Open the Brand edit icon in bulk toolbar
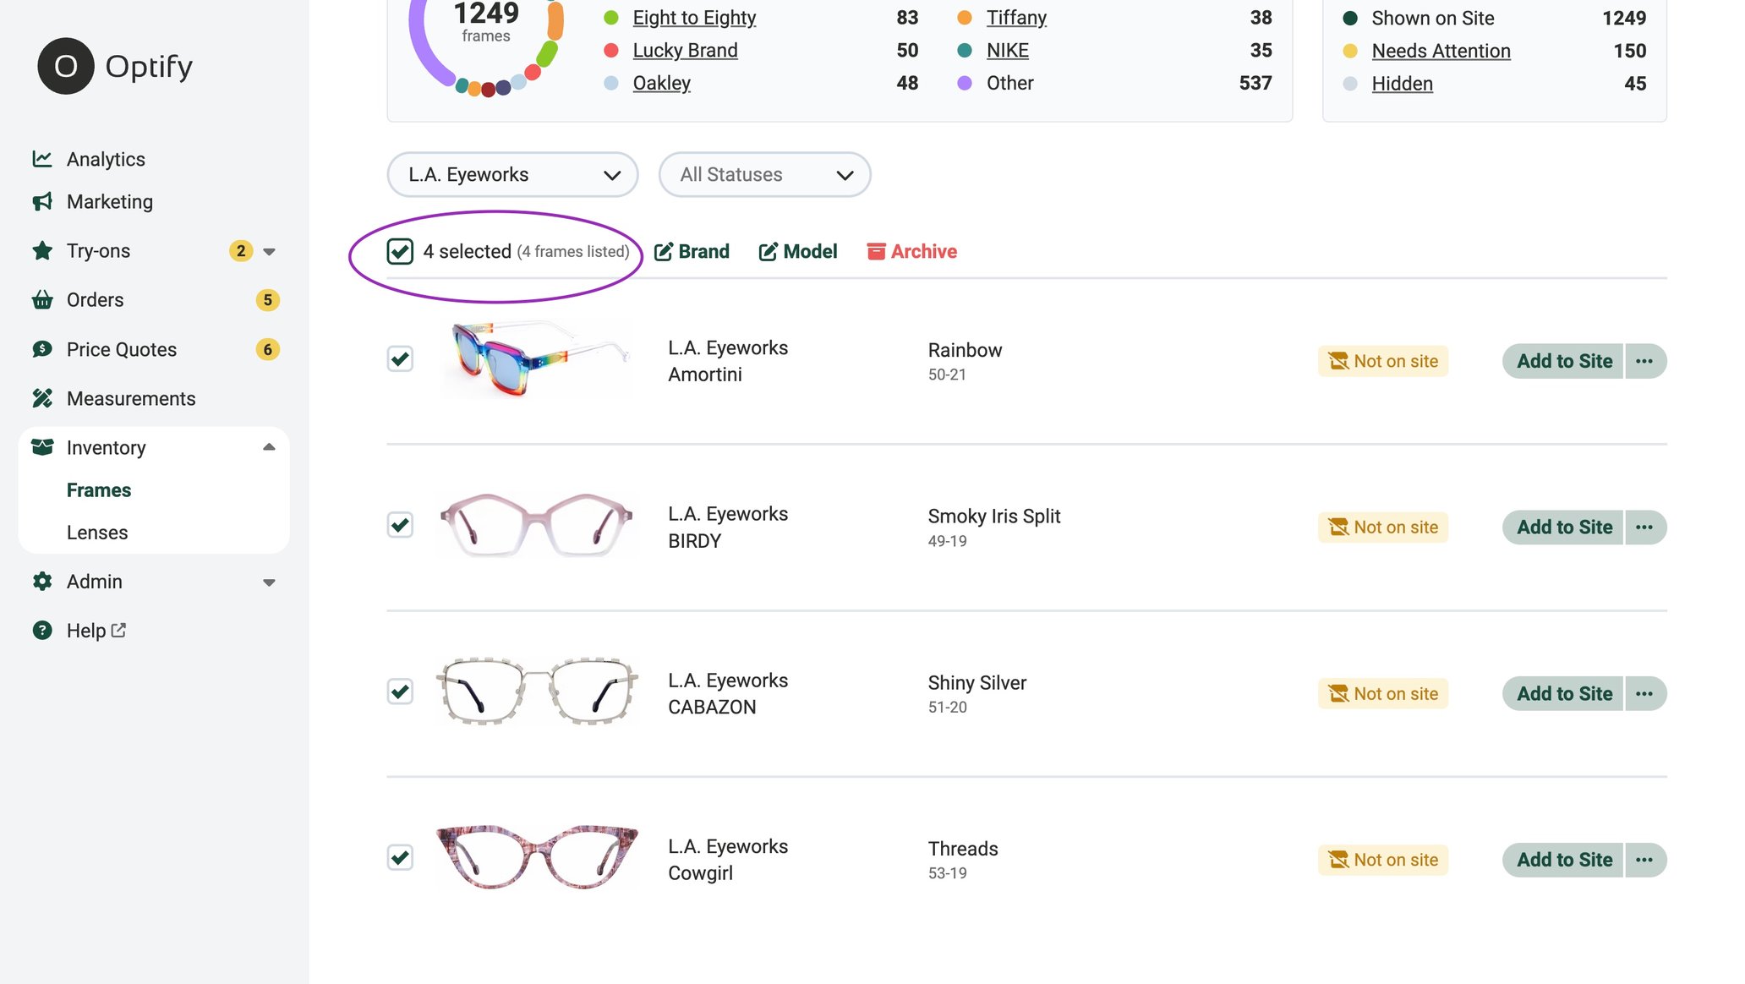Image resolution: width=1745 pixels, height=984 pixels. pyautogui.click(x=665, y=251)
